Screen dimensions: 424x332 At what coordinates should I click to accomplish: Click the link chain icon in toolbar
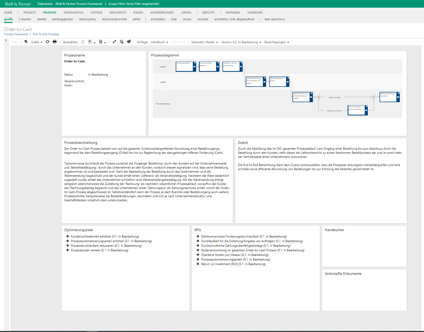(114, 42)
